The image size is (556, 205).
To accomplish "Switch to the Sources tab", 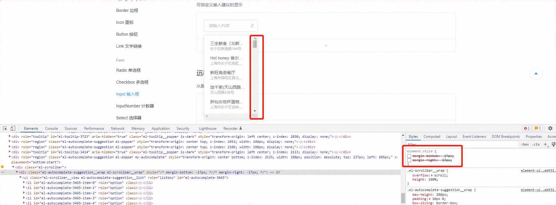I will click(71, 129).
